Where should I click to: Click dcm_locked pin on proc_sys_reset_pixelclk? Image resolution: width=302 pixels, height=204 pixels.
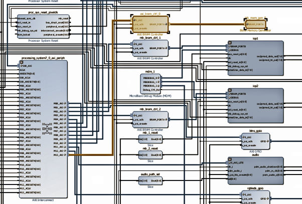(24, 34)
